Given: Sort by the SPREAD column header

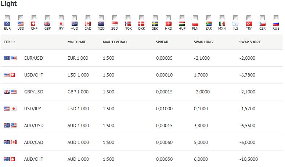Looking at the screenshot, I should pos(162,42).
